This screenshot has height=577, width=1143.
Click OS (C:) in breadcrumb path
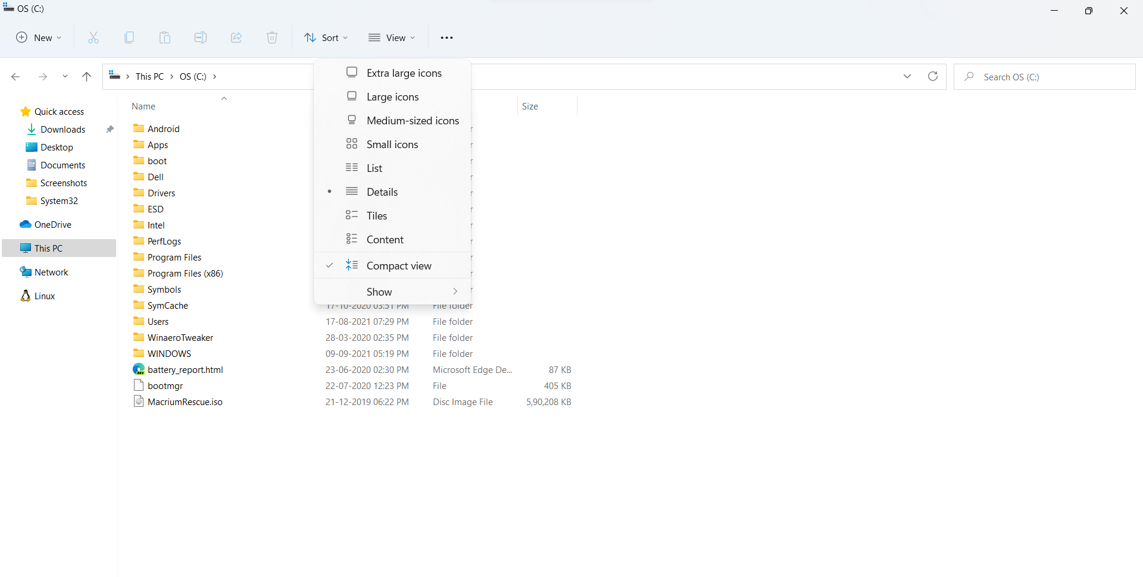(193, 77)
